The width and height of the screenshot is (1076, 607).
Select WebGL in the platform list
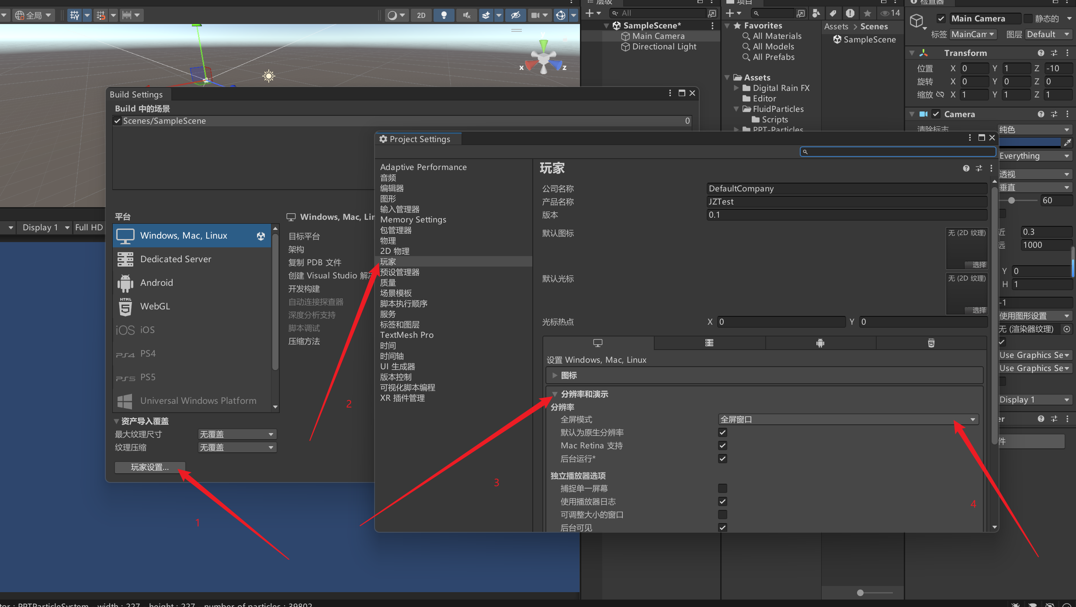[x=155, y=306]
